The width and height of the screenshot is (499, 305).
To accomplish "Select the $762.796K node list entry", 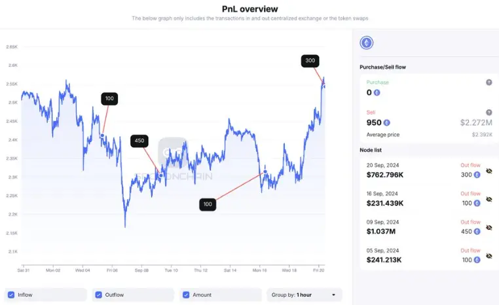I will point(385,175).
